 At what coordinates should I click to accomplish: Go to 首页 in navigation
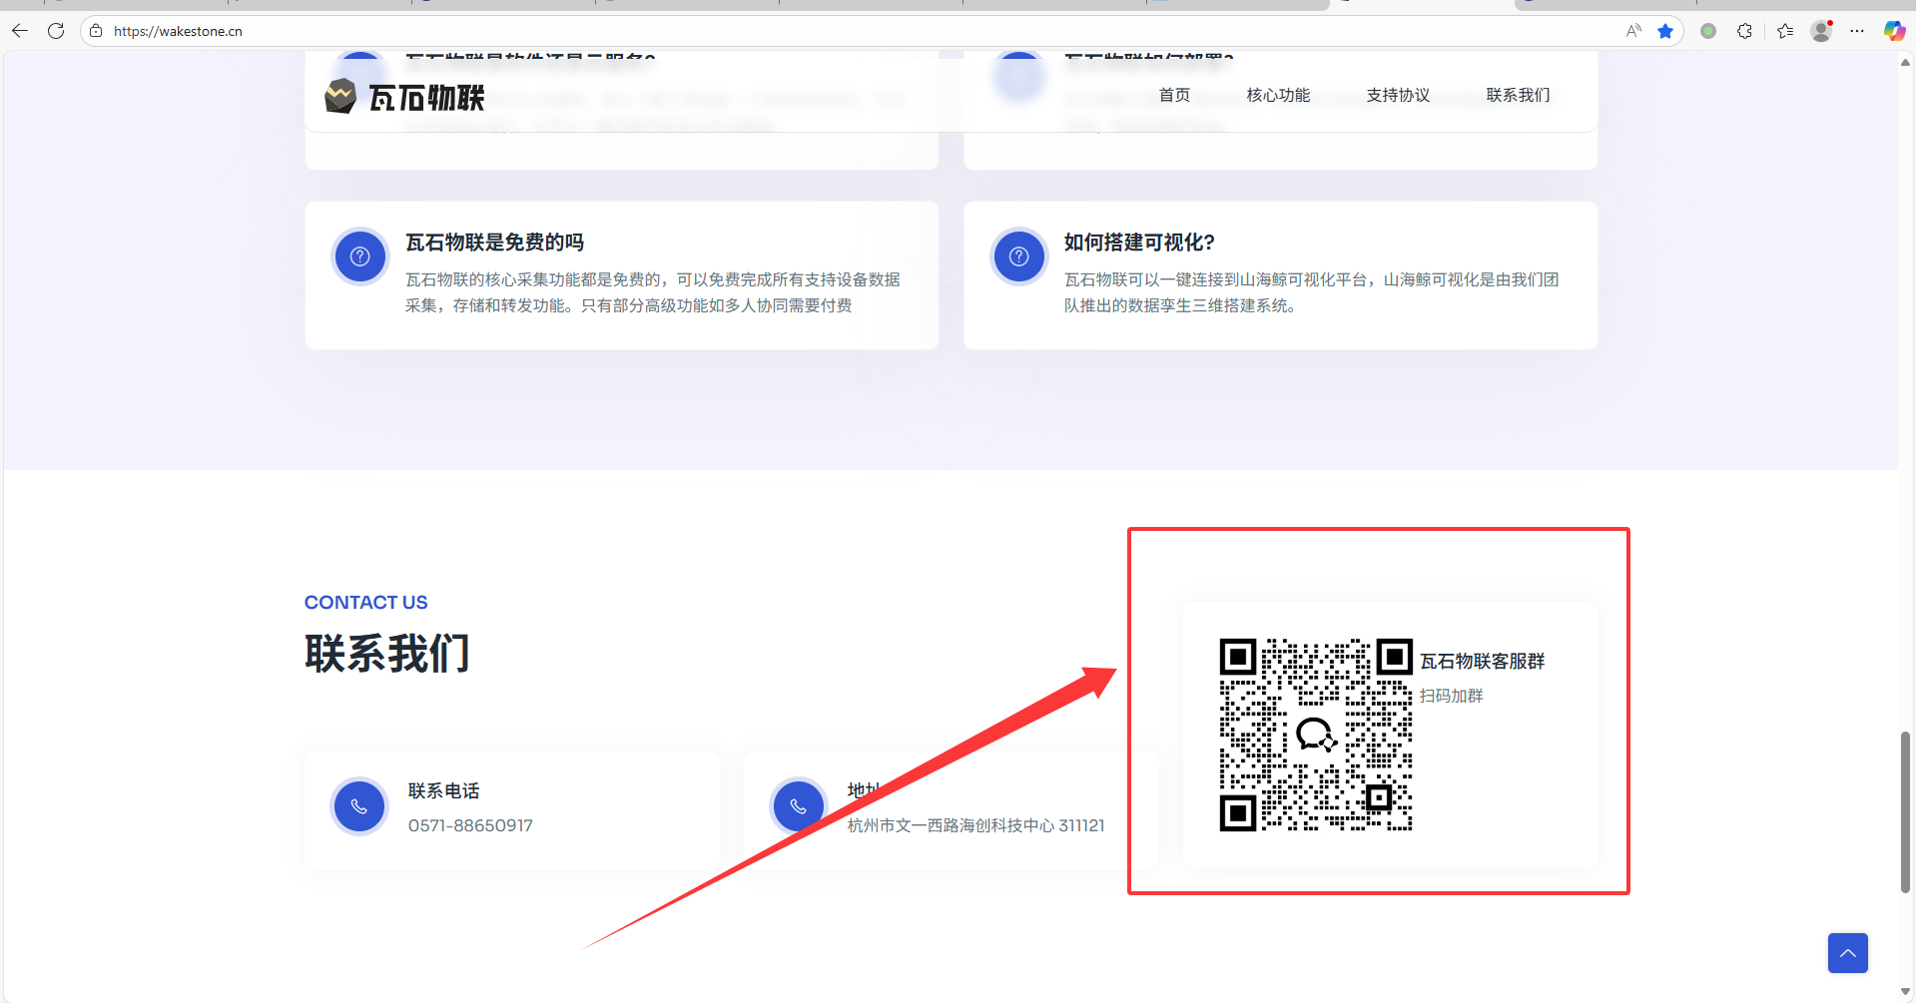(x=1174, y=95)
